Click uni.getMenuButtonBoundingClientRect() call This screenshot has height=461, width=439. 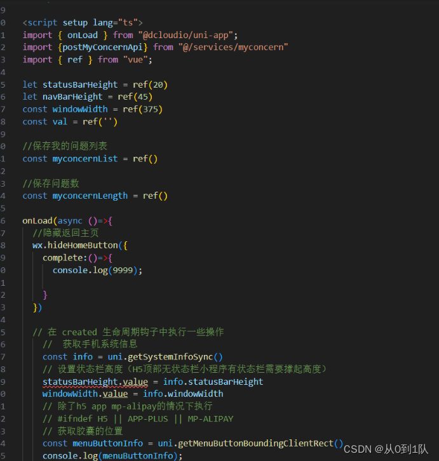click(250, 443)
